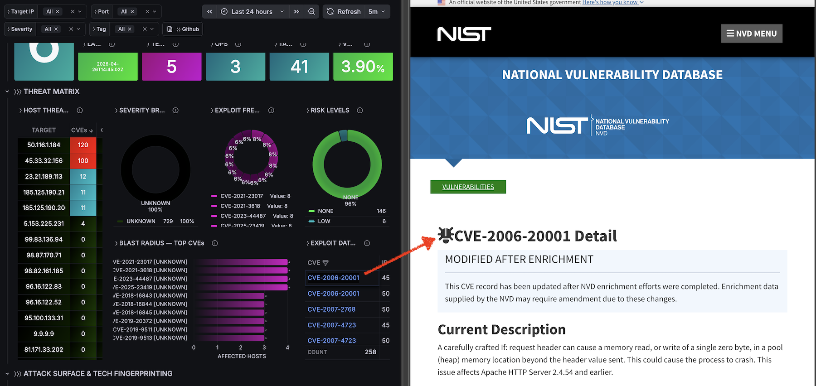
Task: Open the Severity filter dropdown
Action: point(78,29)
